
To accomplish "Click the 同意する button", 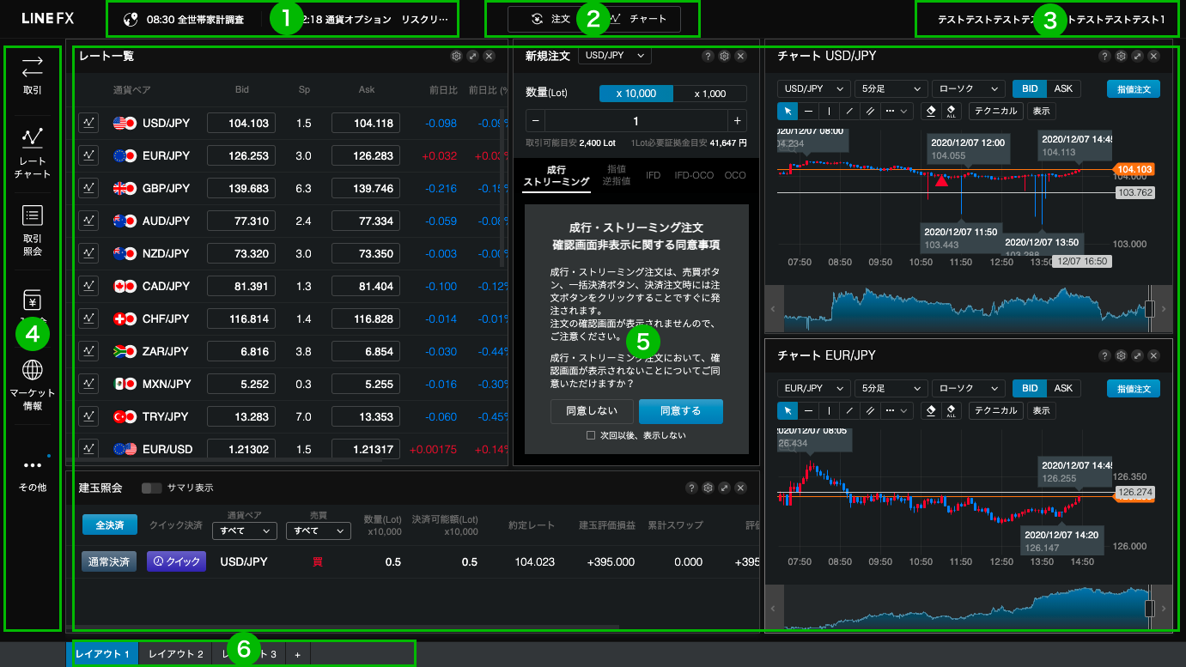I will pos(680,411).
